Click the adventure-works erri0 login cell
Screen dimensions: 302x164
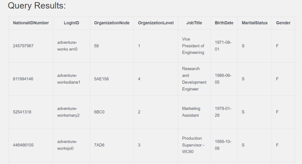point(67,46)
